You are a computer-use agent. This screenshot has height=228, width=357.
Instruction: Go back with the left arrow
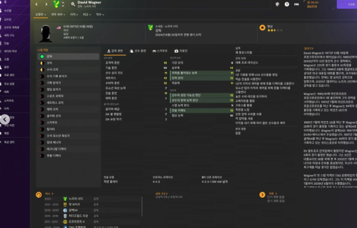[37, 4]
